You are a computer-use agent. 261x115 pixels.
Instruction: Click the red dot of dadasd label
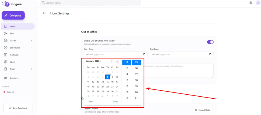click(x=4, y=92)
